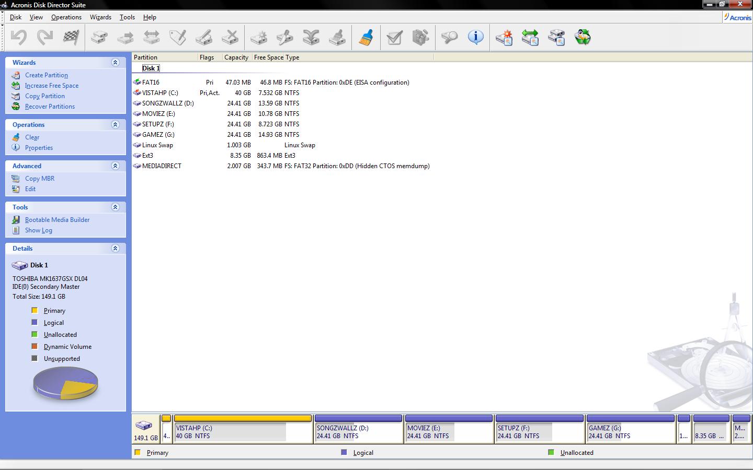
Task: Click the Explore magnifier toolbar icon
Action: (x=449, y=37)
